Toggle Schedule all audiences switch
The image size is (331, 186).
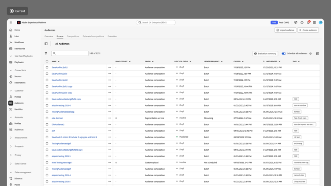coord(284,53)
